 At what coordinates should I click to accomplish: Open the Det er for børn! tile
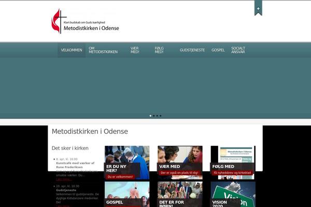[x=180, y=195]
